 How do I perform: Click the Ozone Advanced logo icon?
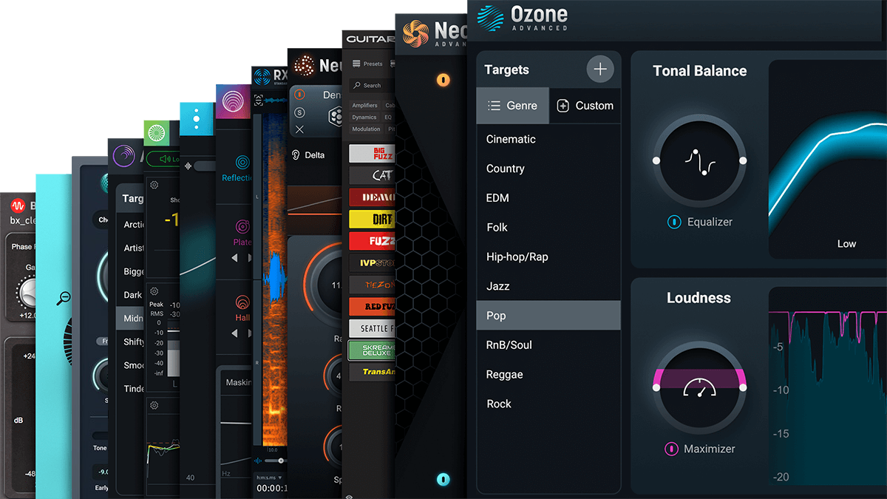point(489,17)
